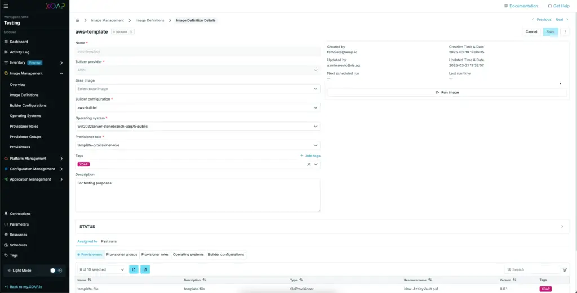Open the Operating system dropdown
The width and height of the screenshot is (577, 293).
pyautogui.click(x=197, y=127)
